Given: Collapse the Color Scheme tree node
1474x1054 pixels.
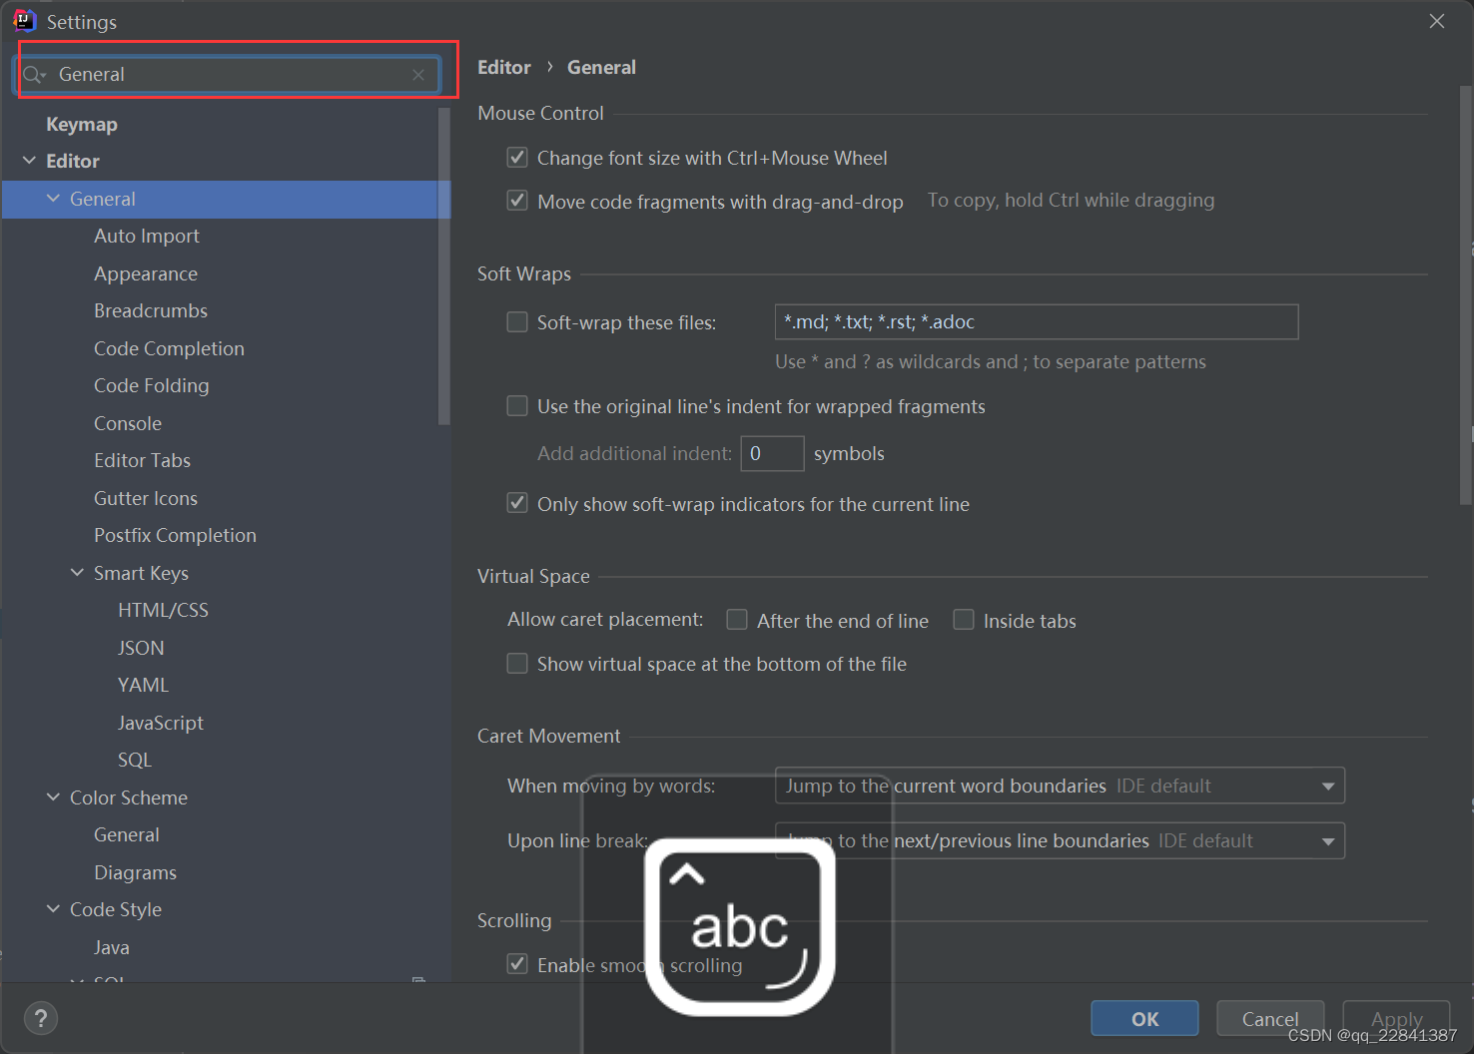Looking at the screenshot, I should tap(53, 797).
